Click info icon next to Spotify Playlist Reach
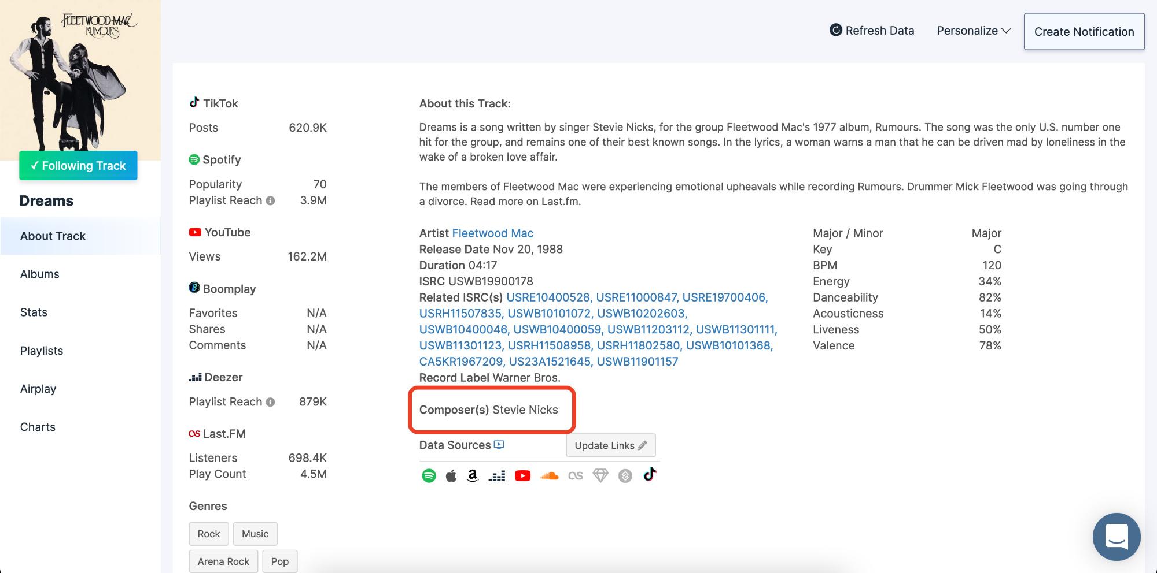The width and height of the screenshot is (1157, 573). pos(270,200)
